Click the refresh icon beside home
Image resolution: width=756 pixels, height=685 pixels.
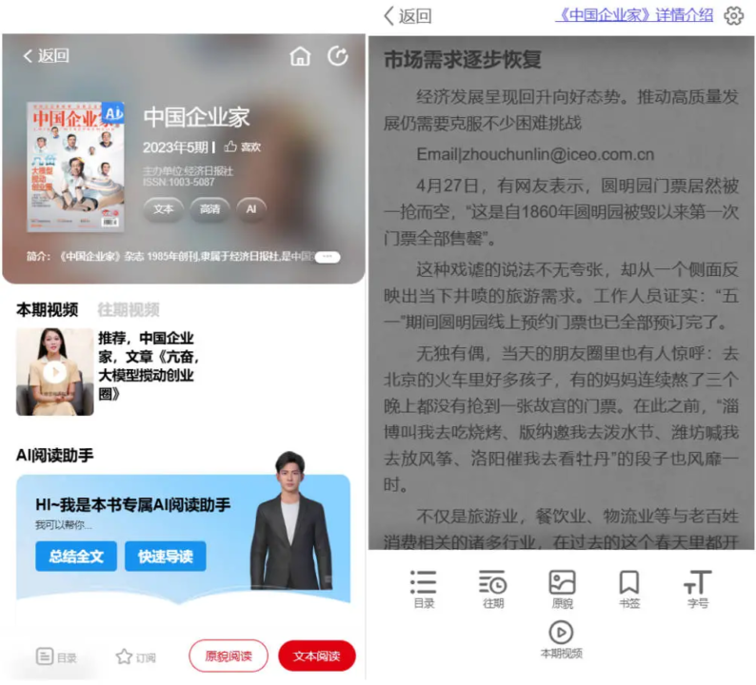click(x=338, y=57)
